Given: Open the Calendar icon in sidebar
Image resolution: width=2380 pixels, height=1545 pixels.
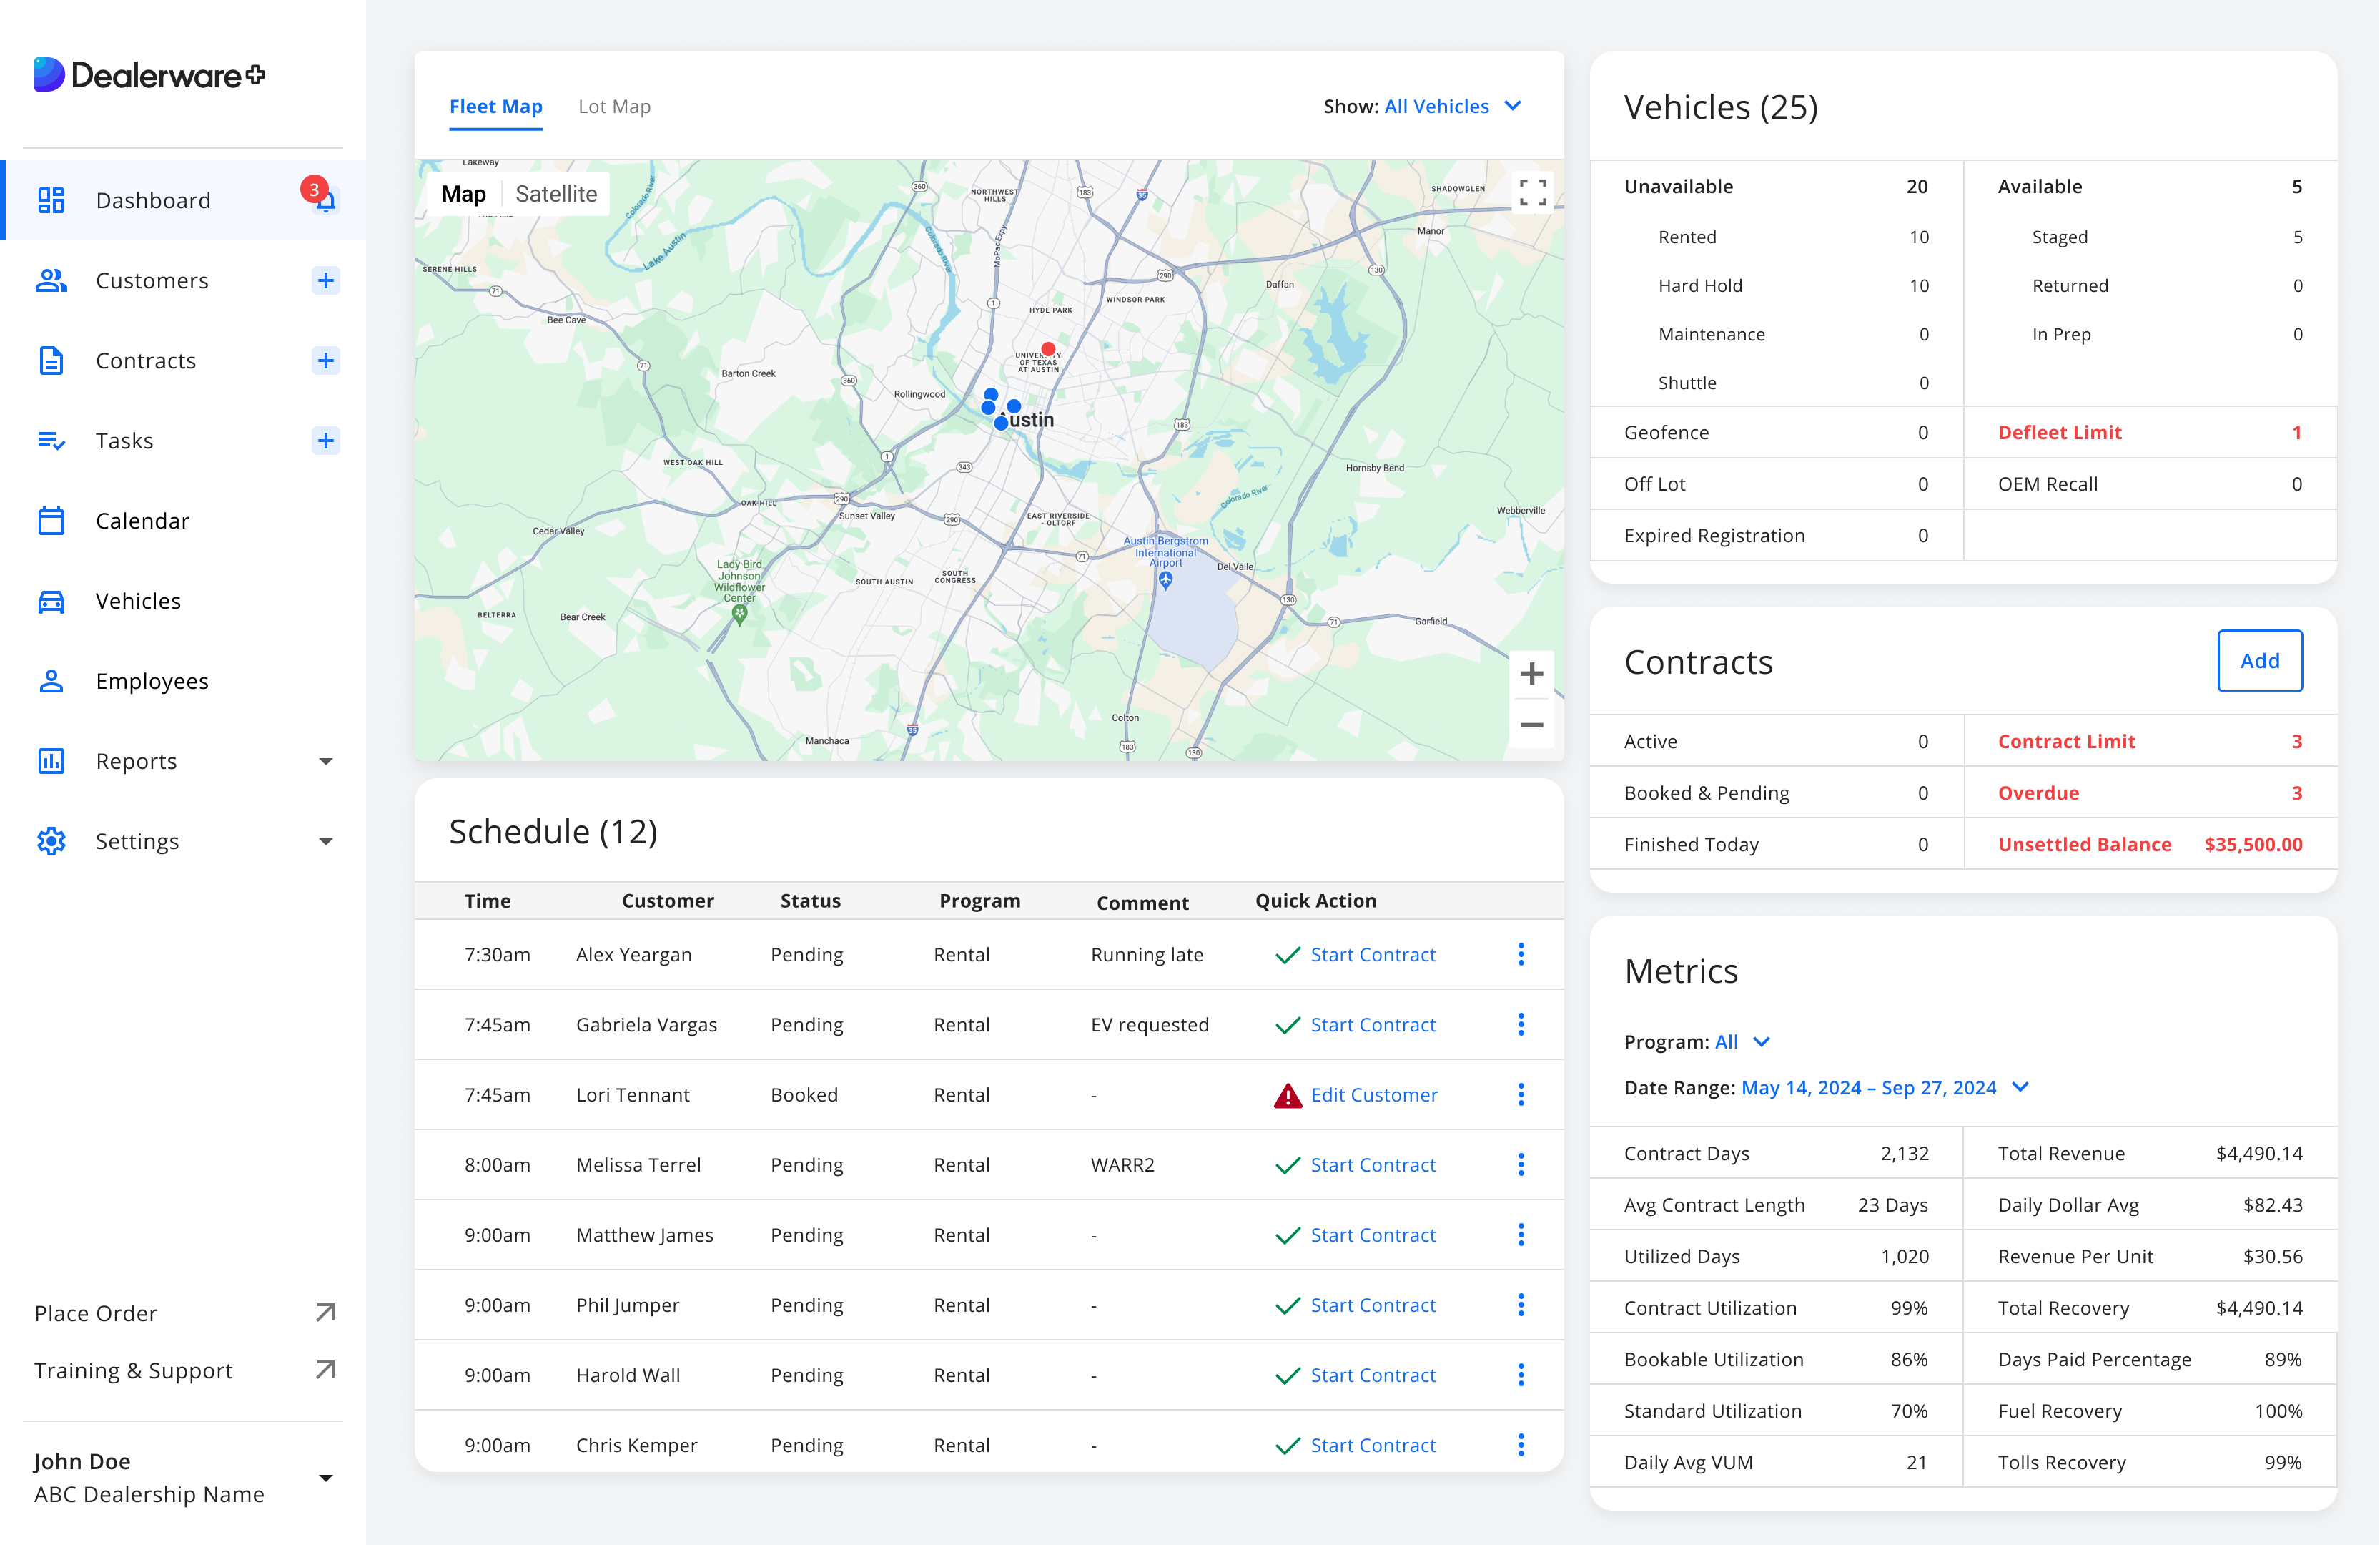Looking at the screenshot, I should click(51, 521).
